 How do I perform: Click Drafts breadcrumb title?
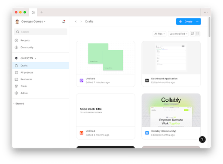[89, 21]
